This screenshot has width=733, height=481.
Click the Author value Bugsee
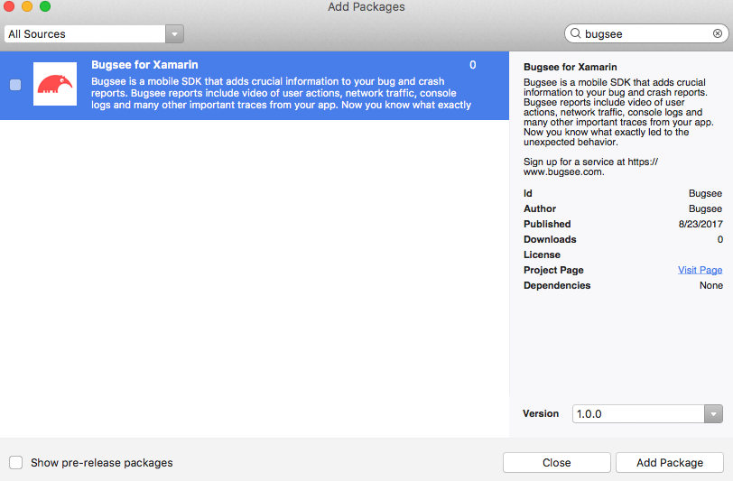point(705,208)
